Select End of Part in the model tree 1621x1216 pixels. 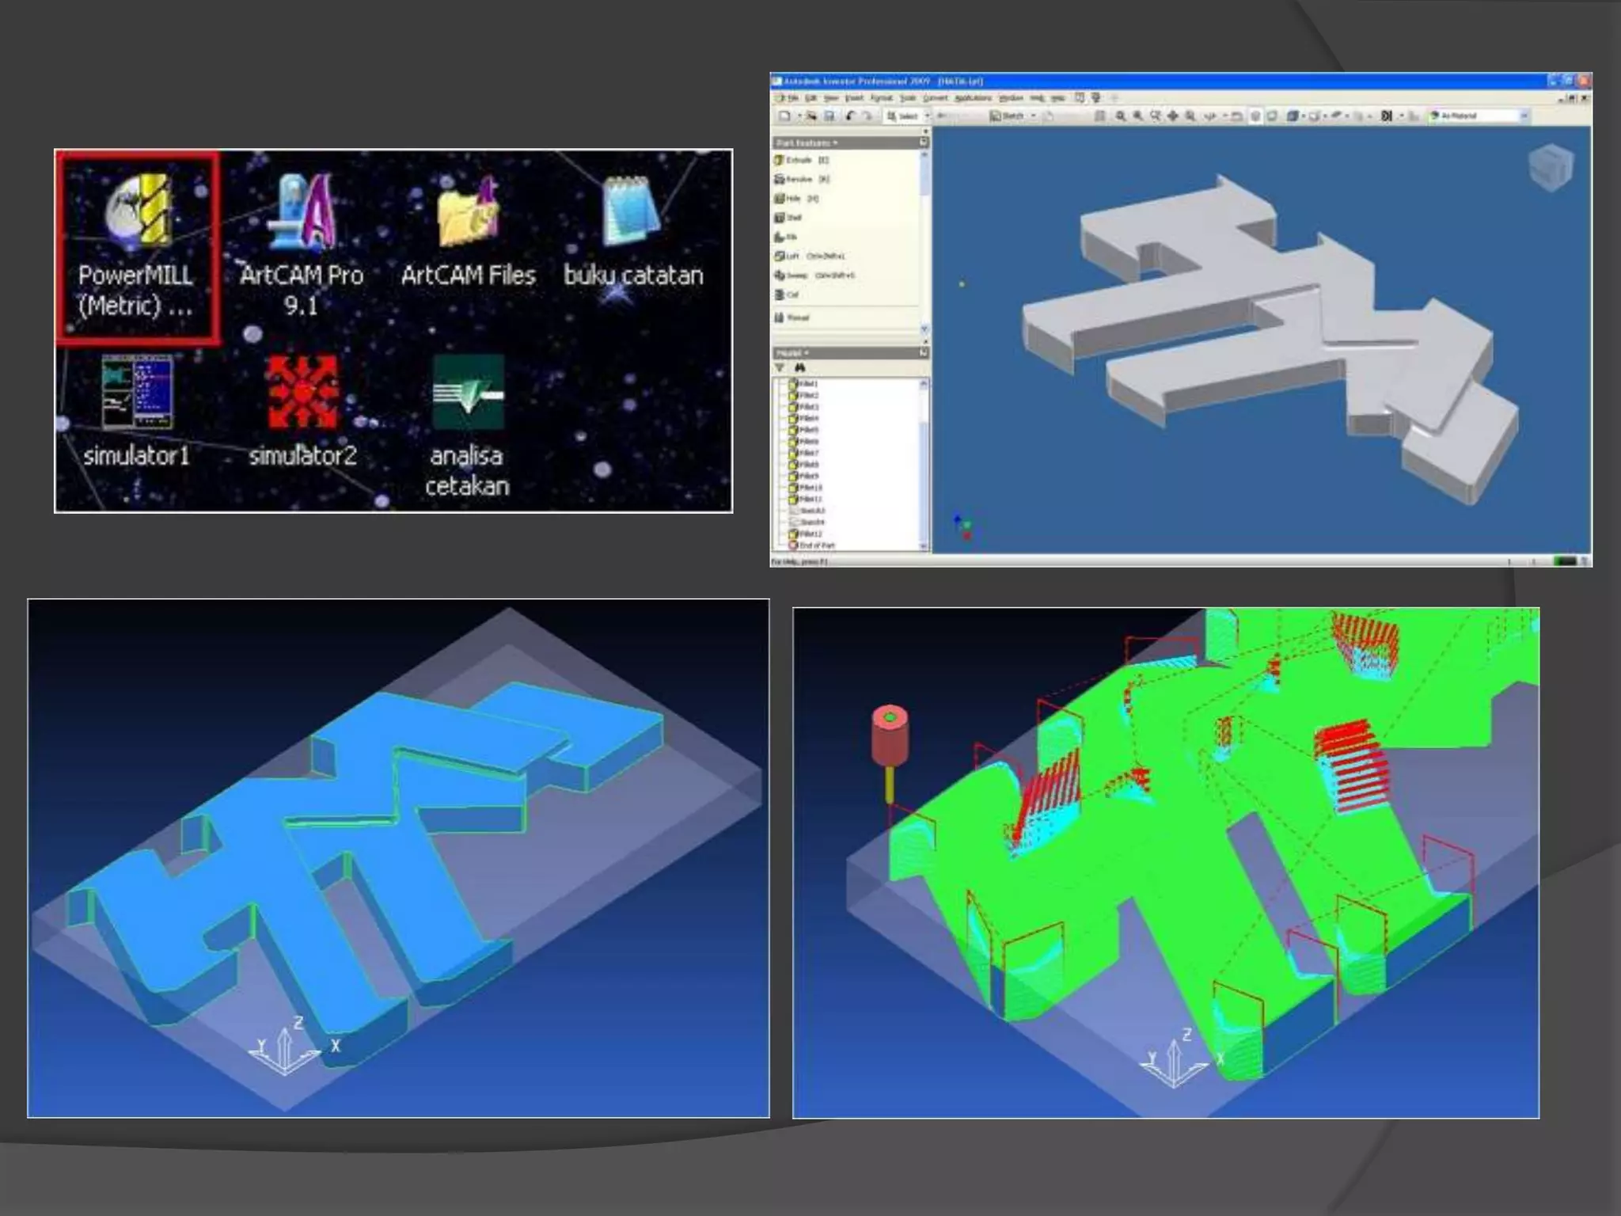815,545
